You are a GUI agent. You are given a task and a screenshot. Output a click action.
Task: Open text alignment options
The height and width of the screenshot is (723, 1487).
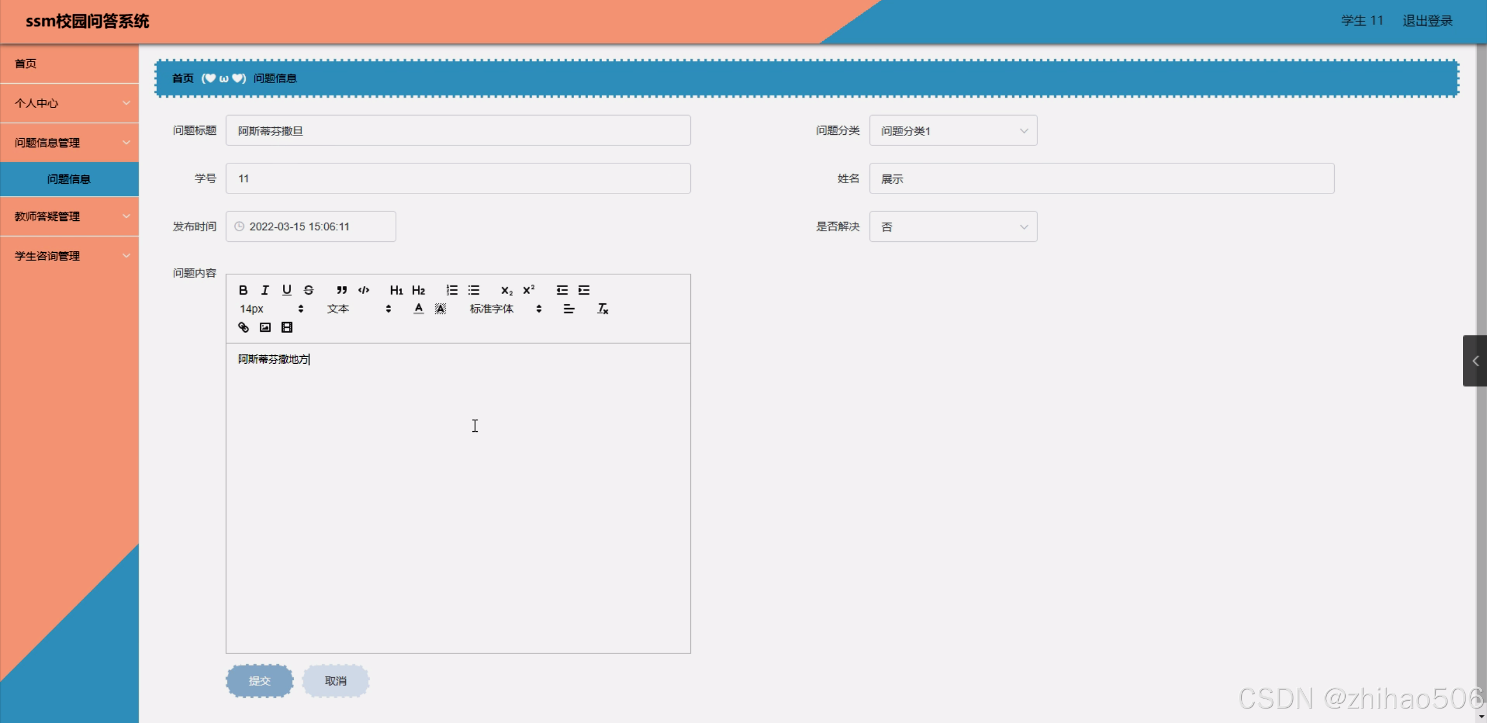[x=569, y=309]
